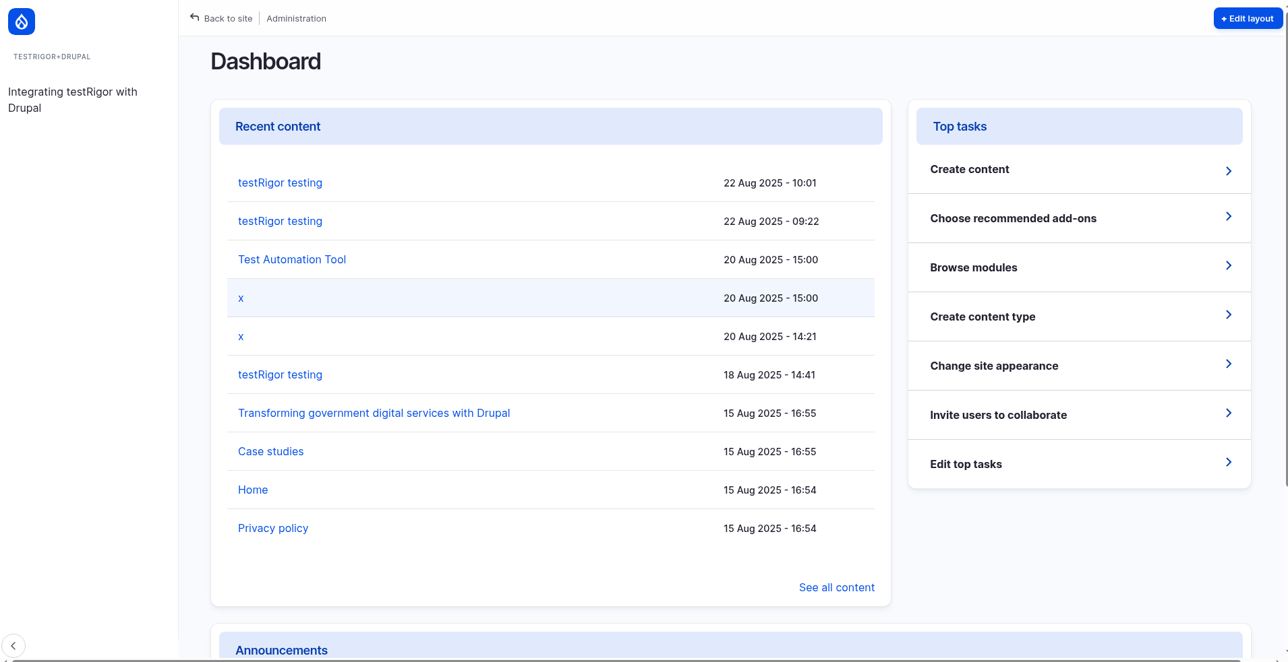Collapse the sidebar with the chevron button
This screenshot has height=662, width=1288.
pyautogui.click(x=13, y=646)
